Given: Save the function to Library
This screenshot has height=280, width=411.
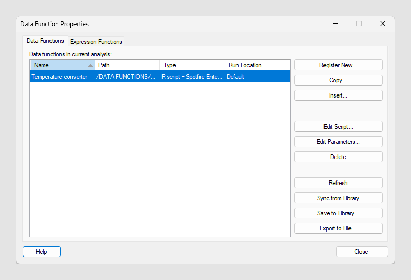Looking at the screenshot, I should [x=339, y=213].
